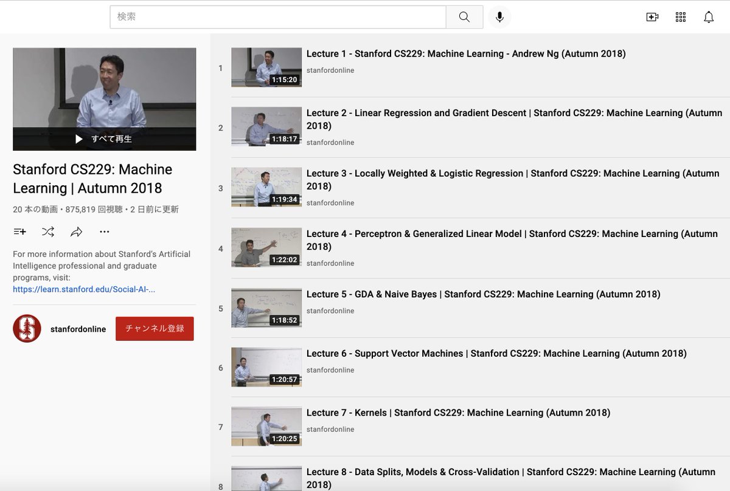Screen dimensions: 730x491
Task: Click stanfordonline under Lecture 7
Action: 330,429
